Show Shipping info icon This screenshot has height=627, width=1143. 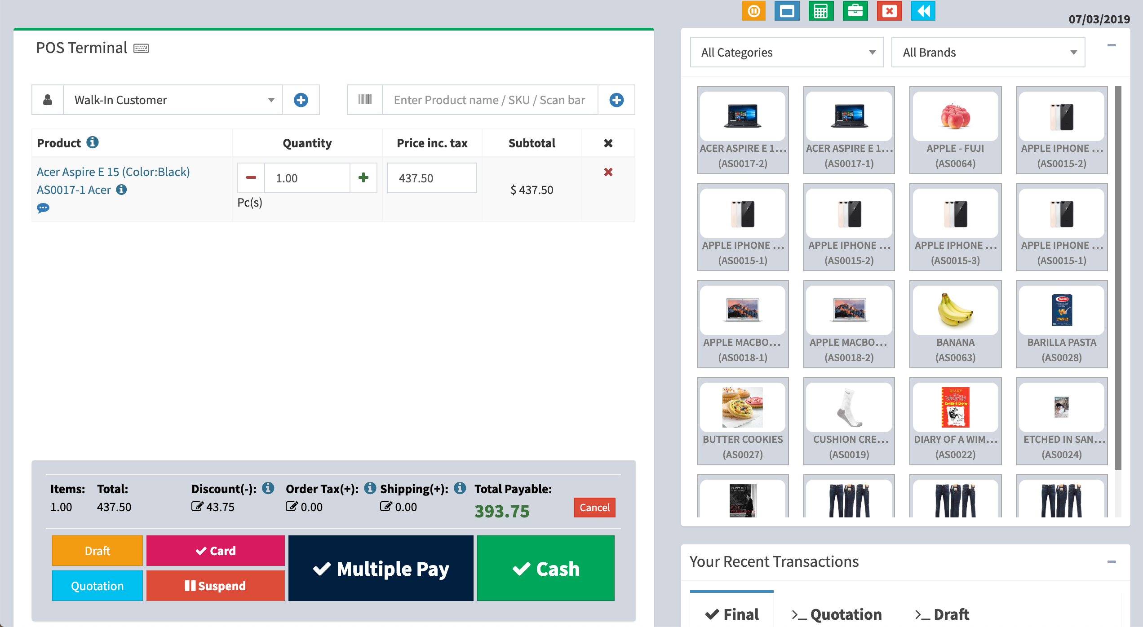point(460,488)
